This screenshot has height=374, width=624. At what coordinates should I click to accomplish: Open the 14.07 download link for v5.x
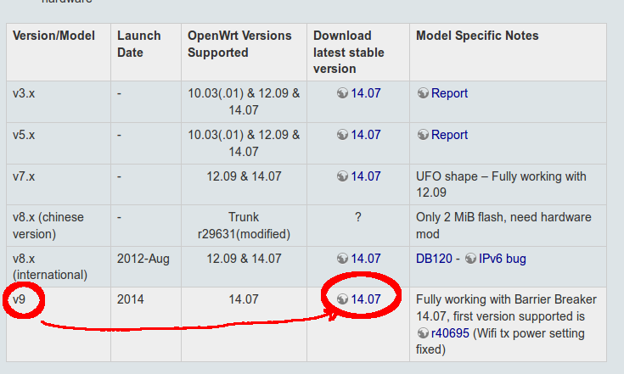[x=366, y=135]
